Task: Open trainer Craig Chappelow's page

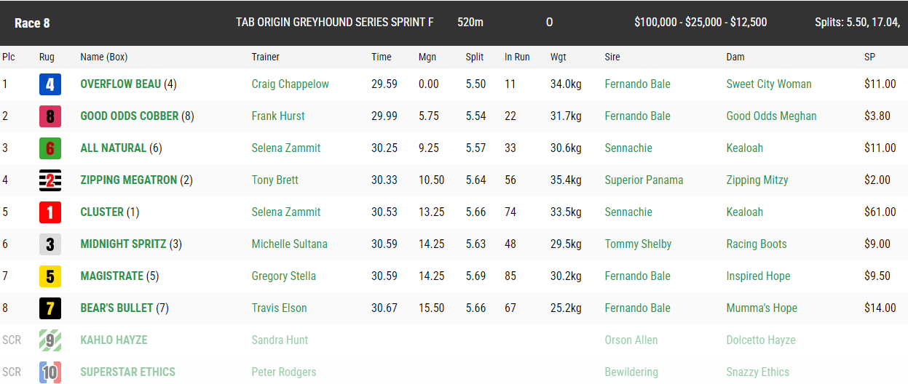Action: point(290,84)
